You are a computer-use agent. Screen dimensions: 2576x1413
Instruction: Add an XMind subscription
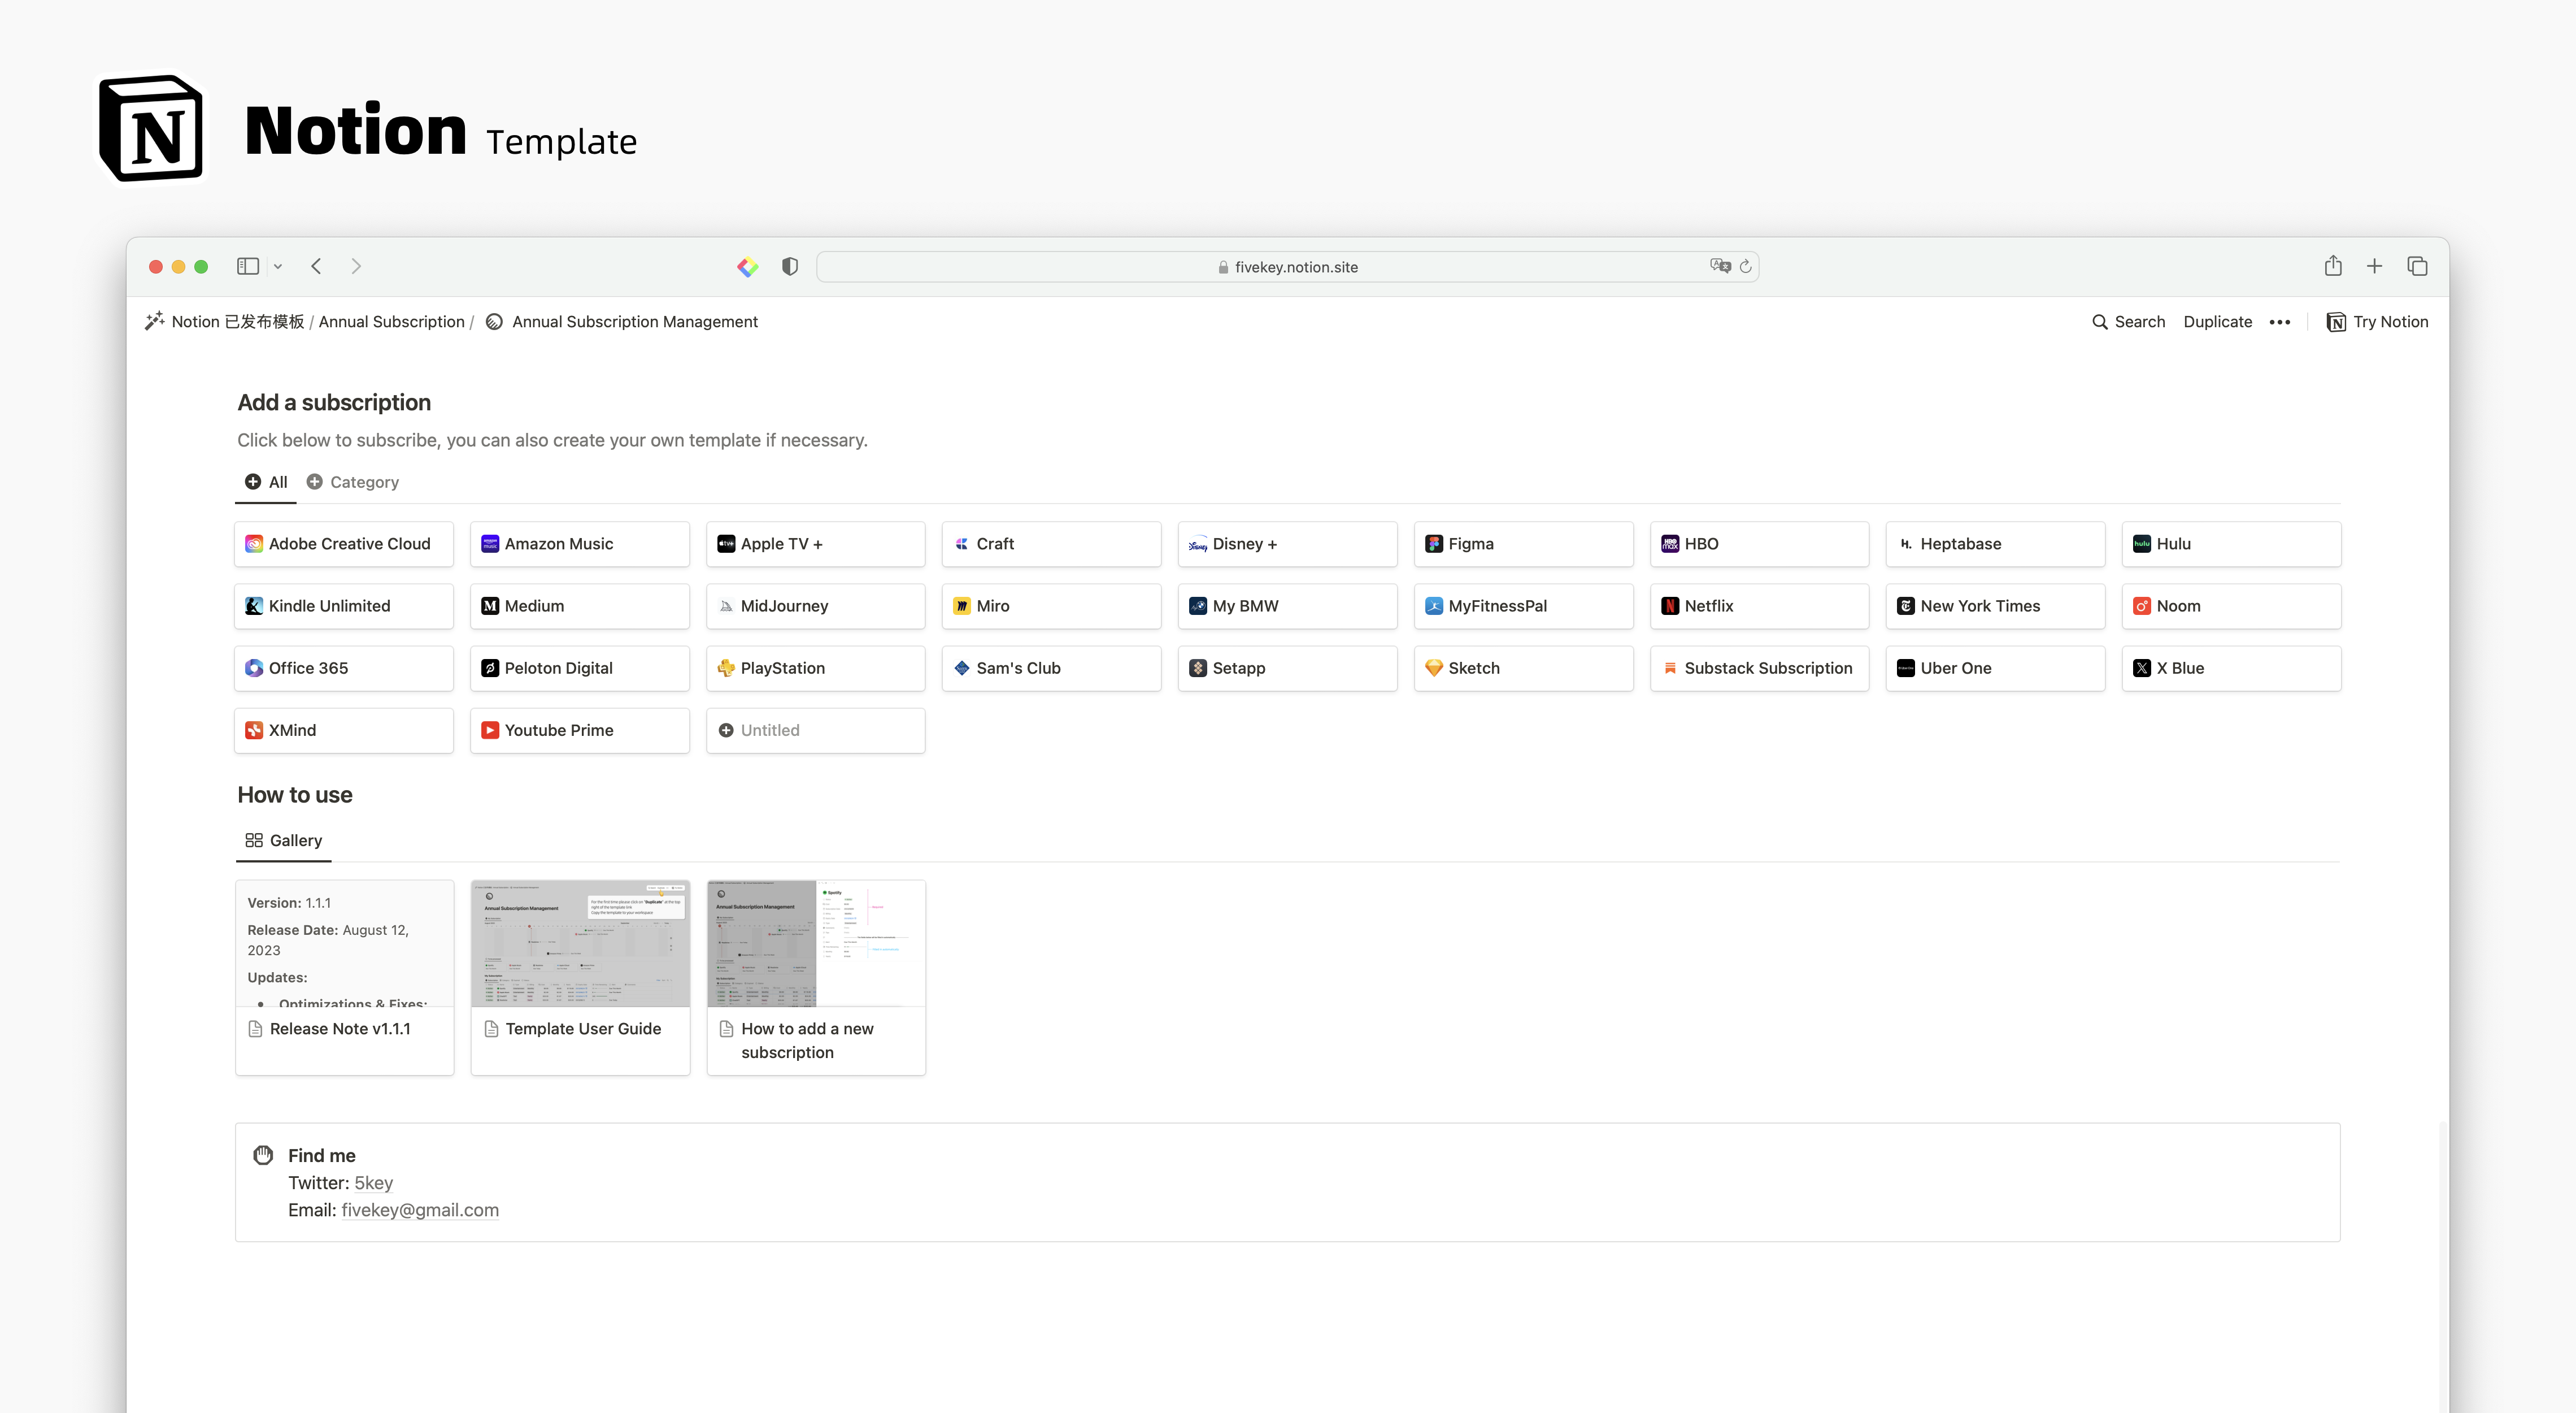(344, 730)
